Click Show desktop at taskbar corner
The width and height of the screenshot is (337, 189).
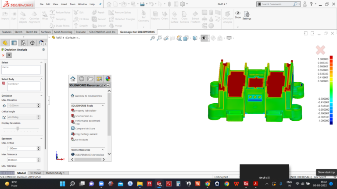click(x=336, y=184)
